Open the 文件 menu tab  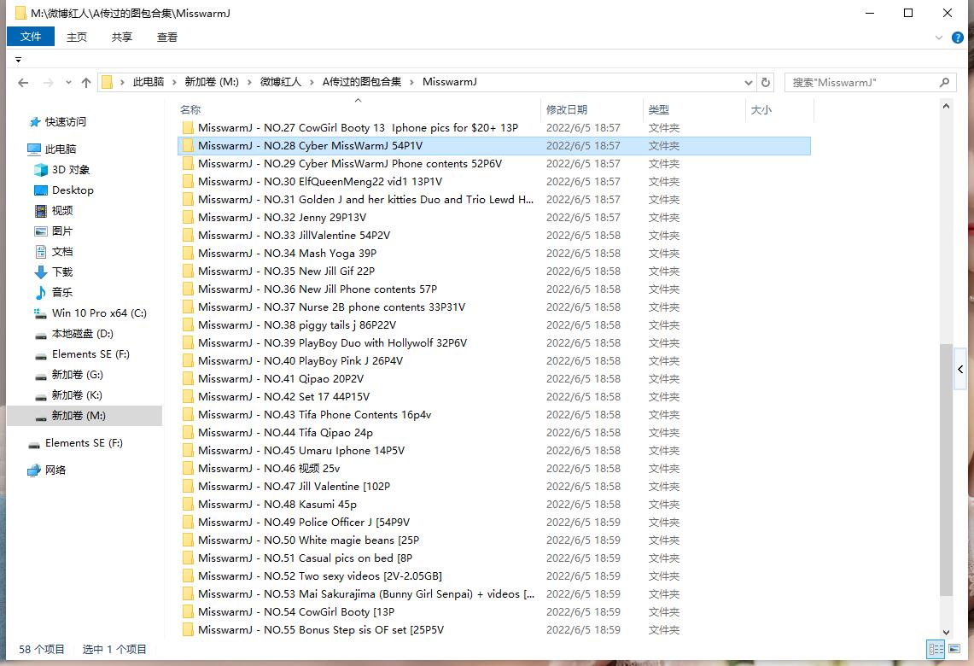(31, 37)
